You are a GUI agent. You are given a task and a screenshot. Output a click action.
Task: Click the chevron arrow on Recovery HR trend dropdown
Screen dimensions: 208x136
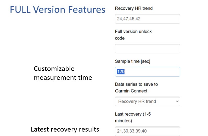pyautogui.click(x=177, y=101)
